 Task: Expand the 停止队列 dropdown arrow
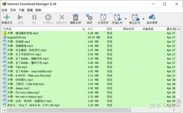click(143, 19)
